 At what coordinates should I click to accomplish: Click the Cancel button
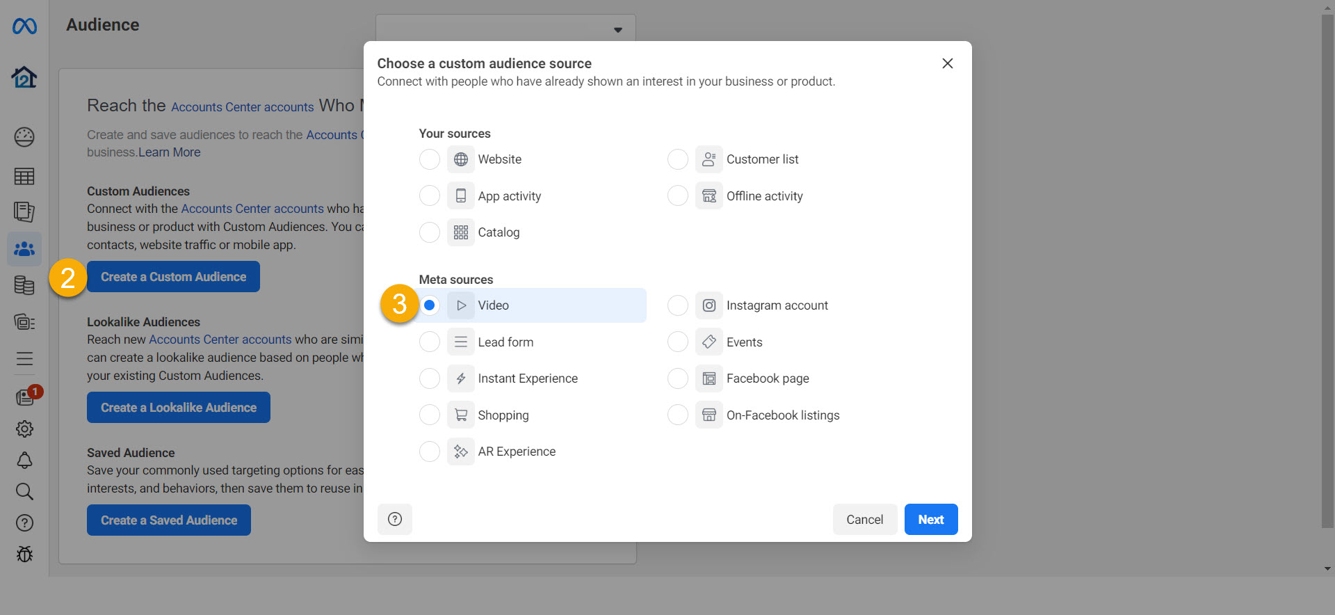(864, 520)
